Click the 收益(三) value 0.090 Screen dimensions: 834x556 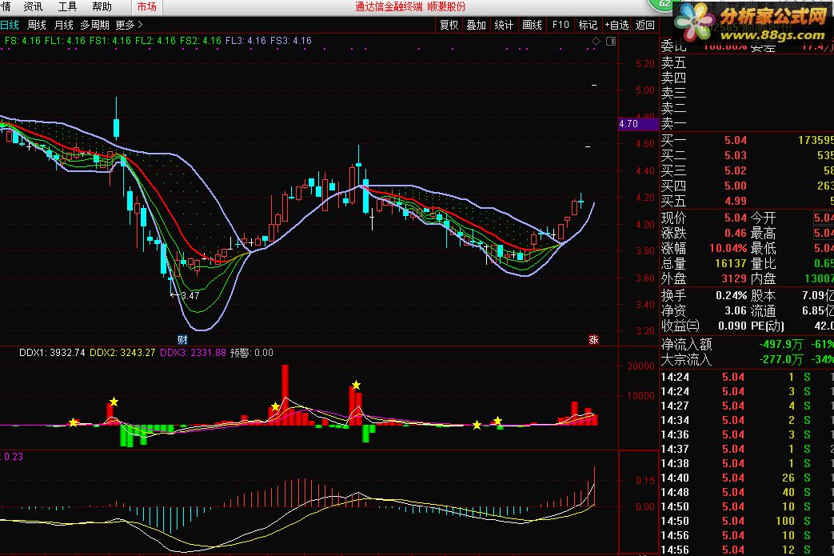pyautogui.click(x=732, y=326)
